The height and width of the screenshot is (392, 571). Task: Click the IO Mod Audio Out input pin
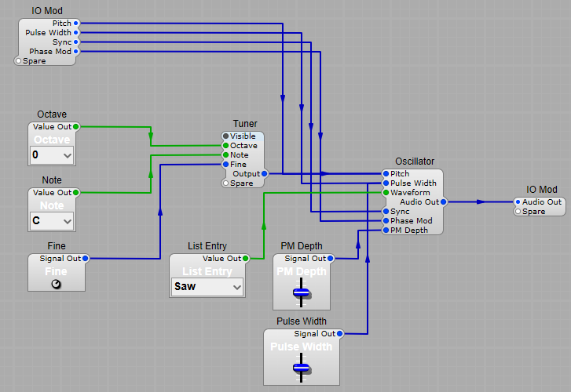click(518, 202)
